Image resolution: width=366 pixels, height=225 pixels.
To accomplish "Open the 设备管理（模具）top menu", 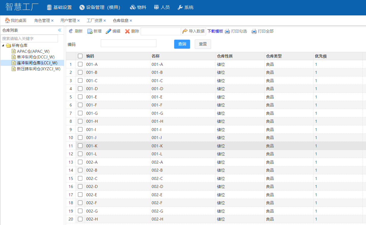I will point(100,7).
